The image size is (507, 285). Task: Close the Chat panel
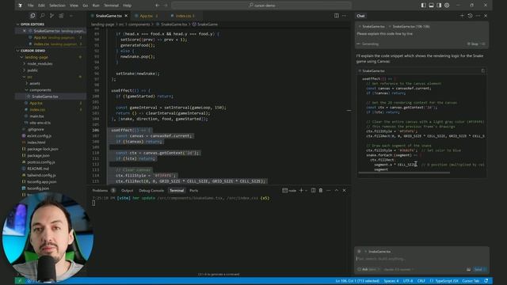[x=486, y=16]
